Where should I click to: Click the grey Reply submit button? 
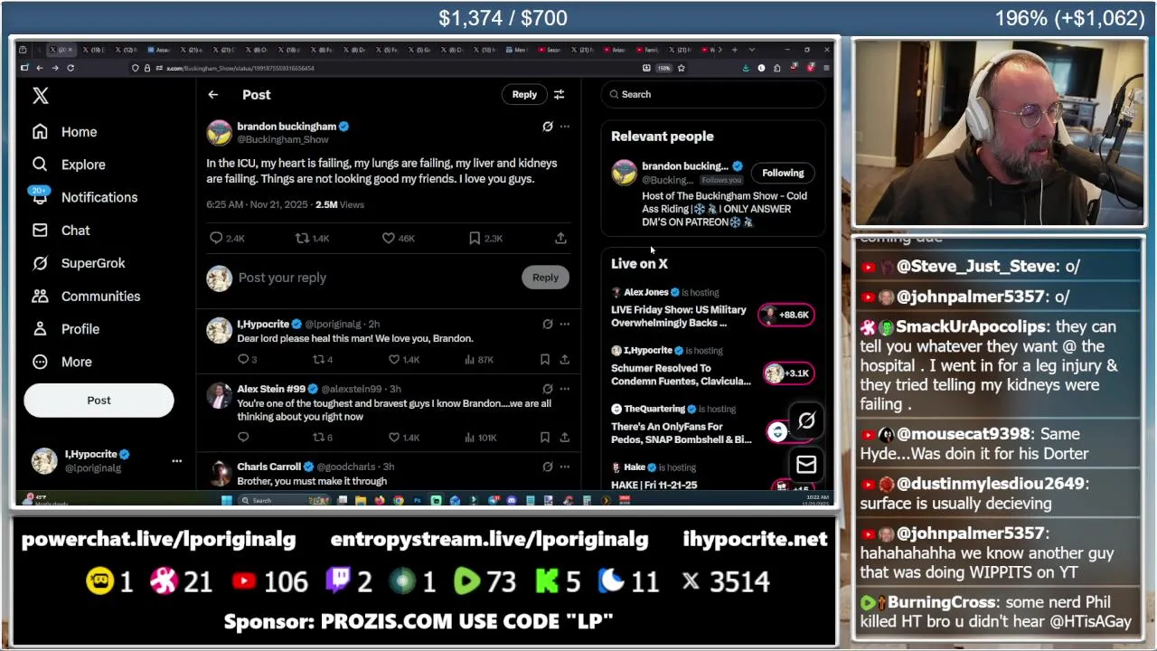click(x=545, y=278)
